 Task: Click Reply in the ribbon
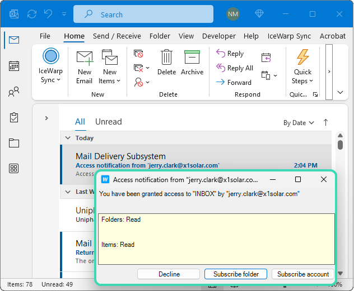click(x=230, y=54)
